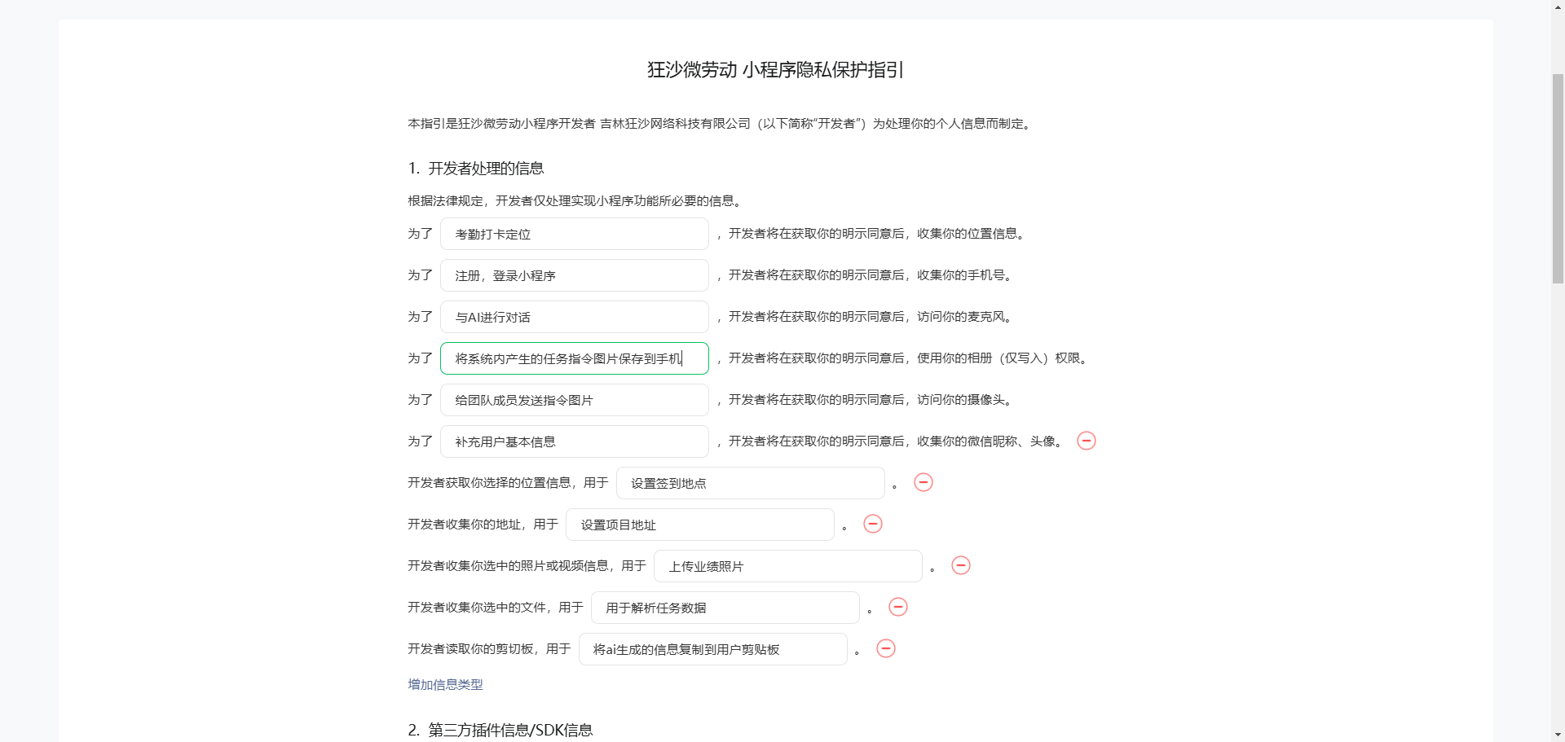Edit the 给团队成员发送指令图片 field

point(575,400)
